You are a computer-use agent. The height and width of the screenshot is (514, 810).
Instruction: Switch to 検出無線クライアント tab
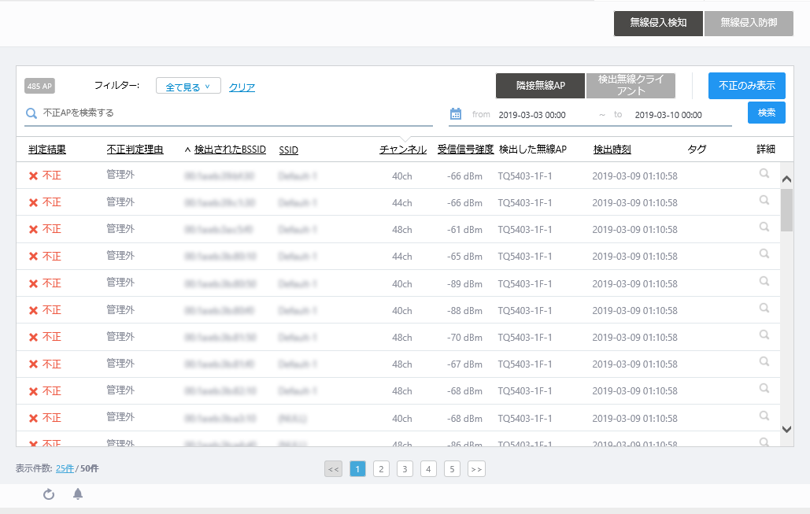(x=631, y=86)
